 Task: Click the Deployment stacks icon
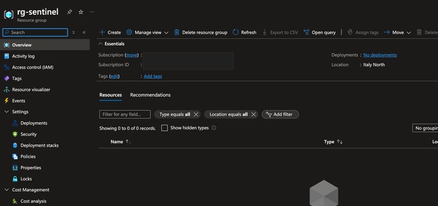coord(15,145)
